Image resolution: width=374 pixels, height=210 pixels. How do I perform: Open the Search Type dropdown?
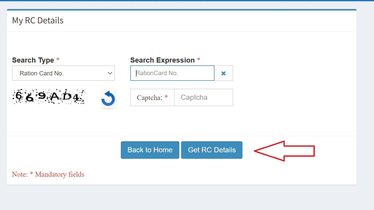[63, 73]
